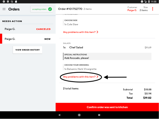Select the new Paige G. order
Image resolution: width=159 pixels, height=119 pixels.
[27, 39]
